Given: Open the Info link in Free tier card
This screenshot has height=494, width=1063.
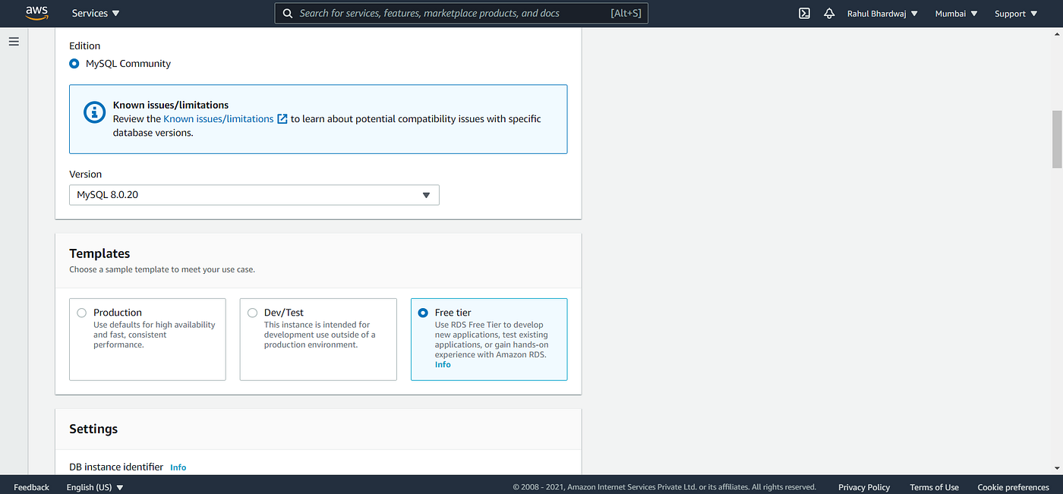Looking at the screenshot, I should coord(443,365).
